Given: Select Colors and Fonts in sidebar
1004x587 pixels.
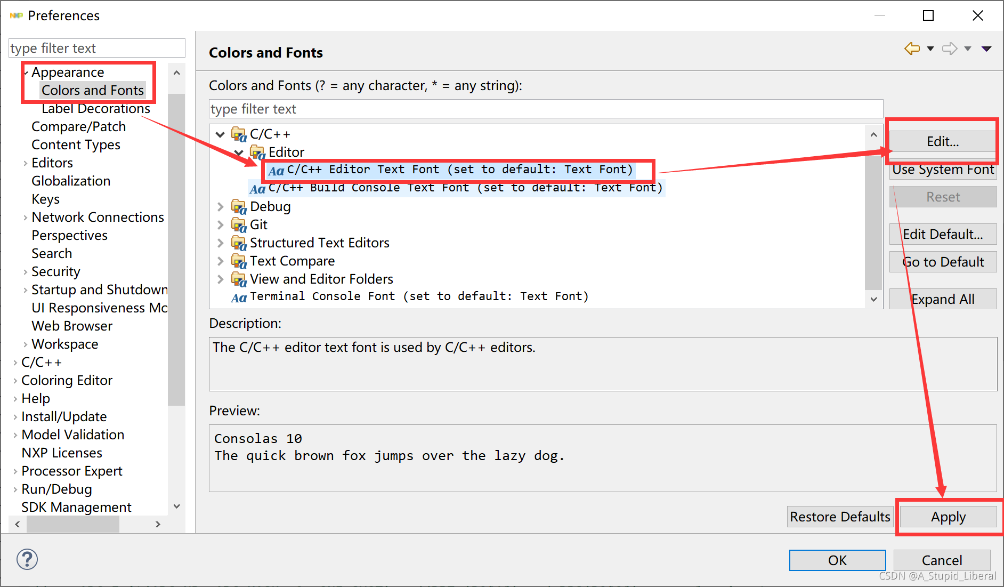Looking at the screenshot, I should (x=93, y=90).
